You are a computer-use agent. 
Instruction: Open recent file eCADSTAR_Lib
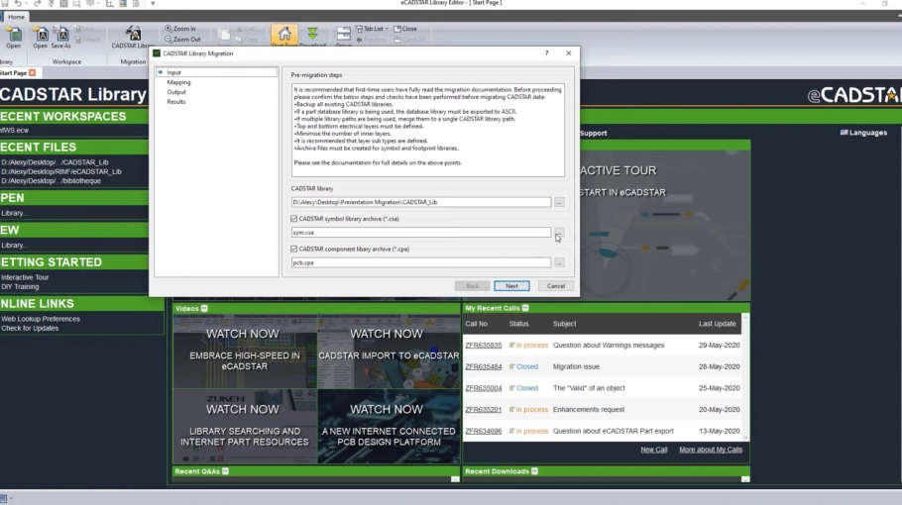[x=61, y=171]
